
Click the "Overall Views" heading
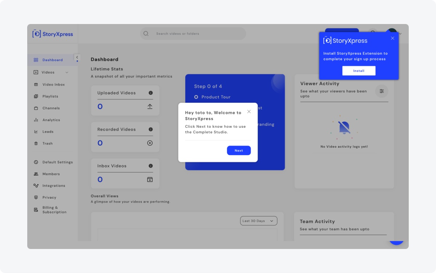coord(105,196)
